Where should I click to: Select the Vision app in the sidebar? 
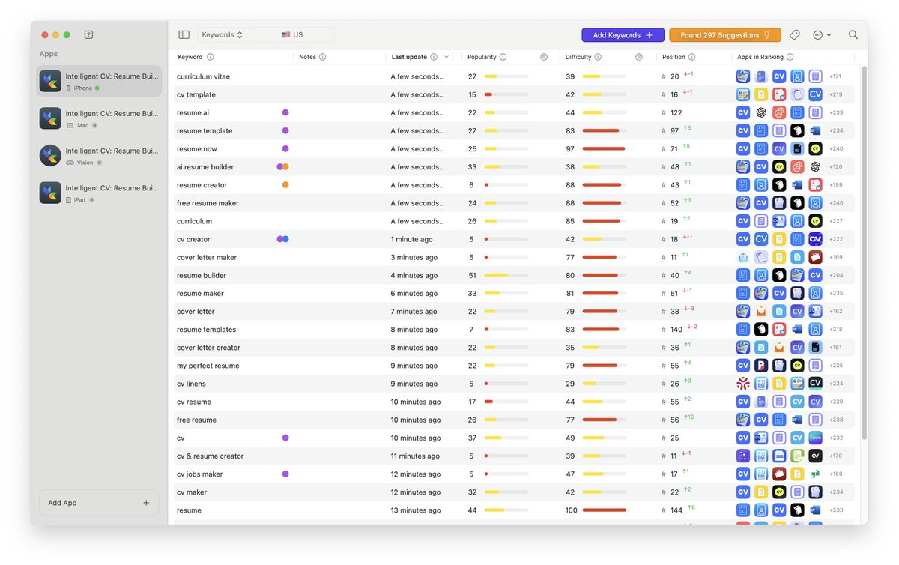click(98, 155)
